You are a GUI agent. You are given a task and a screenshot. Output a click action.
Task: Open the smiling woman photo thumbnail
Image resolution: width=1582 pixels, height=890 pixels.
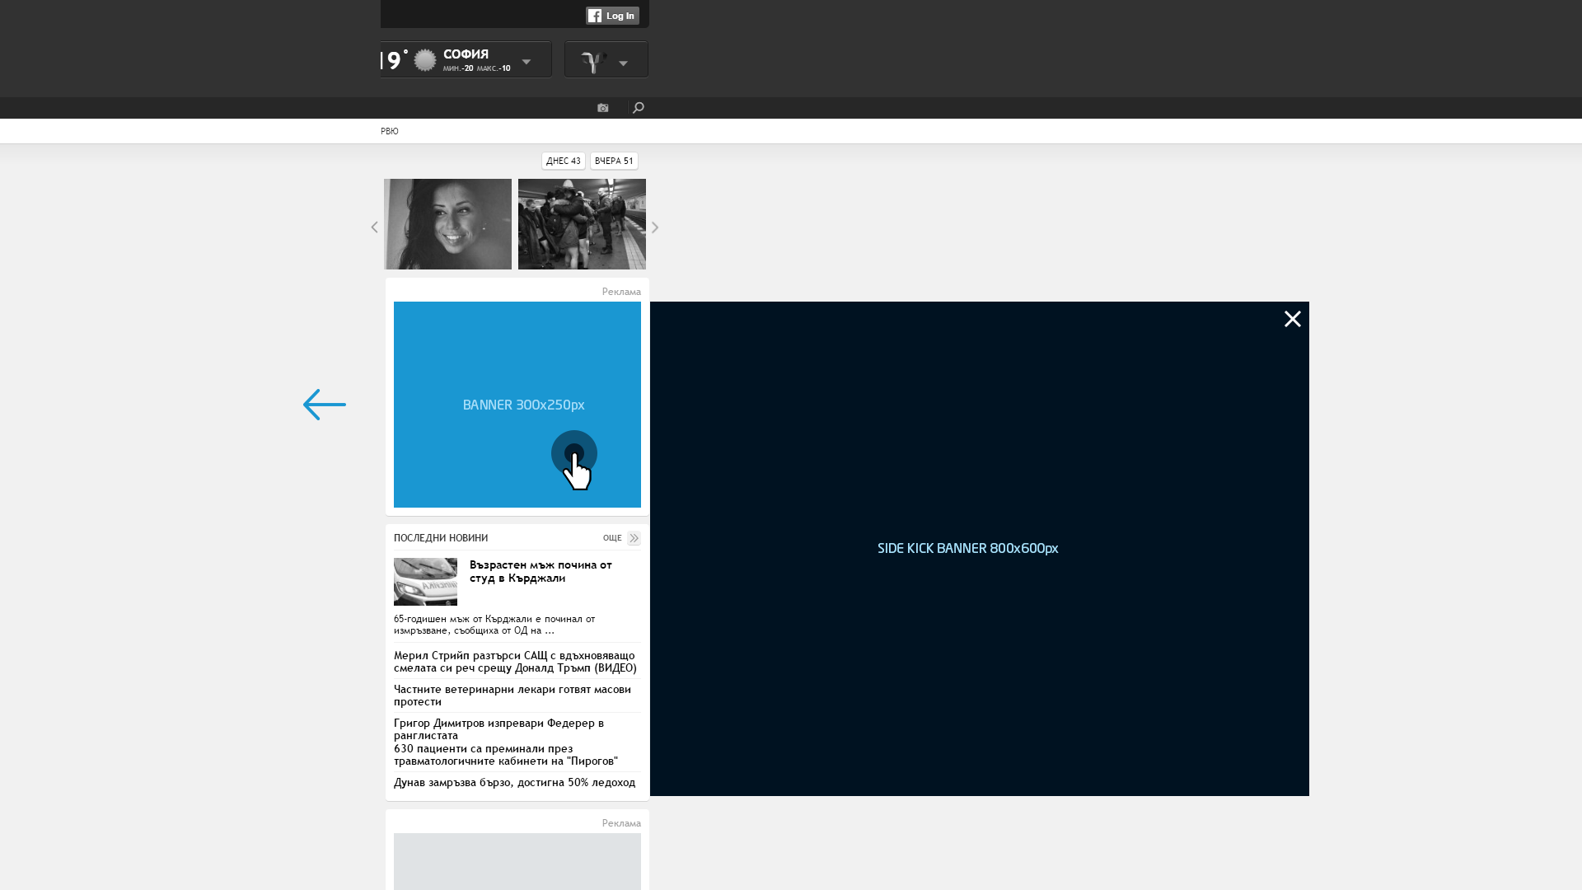click(x=447, y=224)
